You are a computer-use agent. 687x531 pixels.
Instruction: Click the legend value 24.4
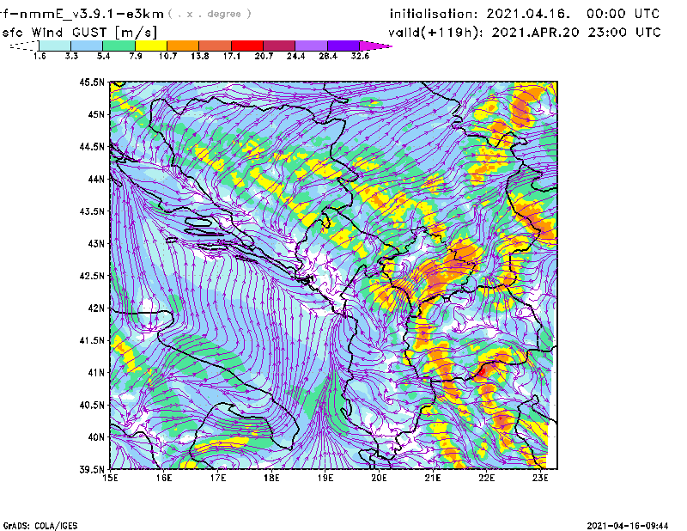(x=295, y=56)
